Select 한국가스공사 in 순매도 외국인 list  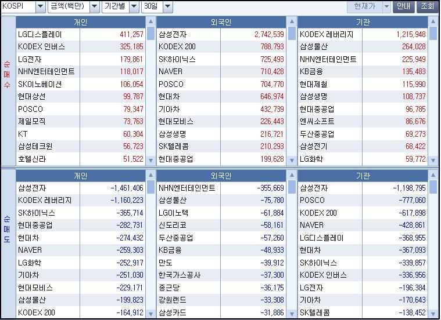coord(180,275)
